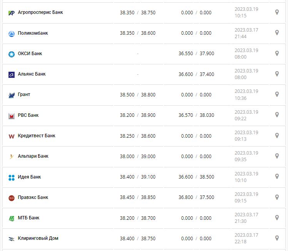Image resolution: width=288 pixels, height=251 pixels.
Task: Click ОКСИ Банк update time 2023.03.19 08:00
Action: coord(246,54)
